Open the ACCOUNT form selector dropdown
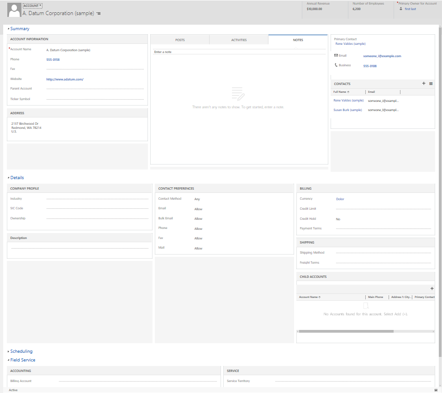This screenshot has height=393, width=442. 32,5
